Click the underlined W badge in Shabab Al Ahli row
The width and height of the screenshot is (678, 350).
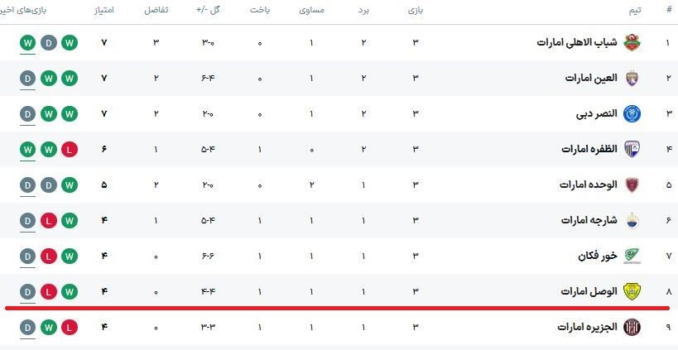(28, 42)
